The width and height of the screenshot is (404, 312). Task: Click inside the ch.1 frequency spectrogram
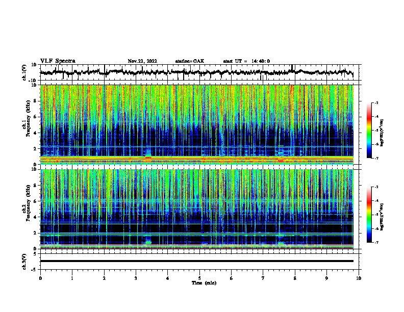196,124
